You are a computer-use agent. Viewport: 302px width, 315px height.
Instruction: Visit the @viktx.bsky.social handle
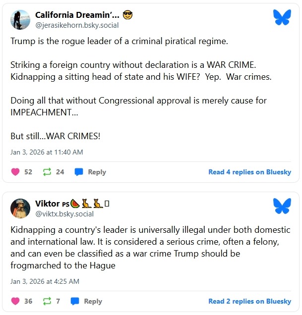click(x=64, y=214)
